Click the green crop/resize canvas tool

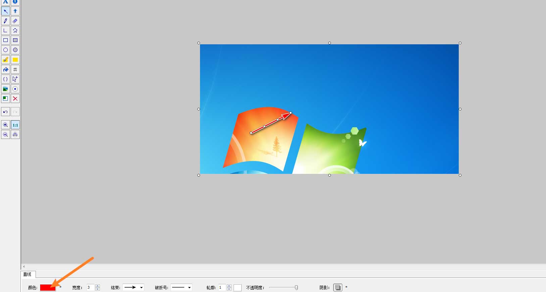pyautogui.click(x=5, y=99)
